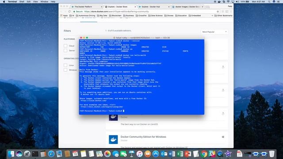
Task: Open the Apple menu
Action: 4,2
